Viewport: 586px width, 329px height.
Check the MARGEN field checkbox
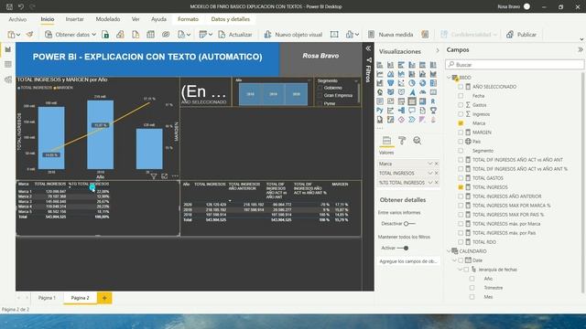[461, 133]
